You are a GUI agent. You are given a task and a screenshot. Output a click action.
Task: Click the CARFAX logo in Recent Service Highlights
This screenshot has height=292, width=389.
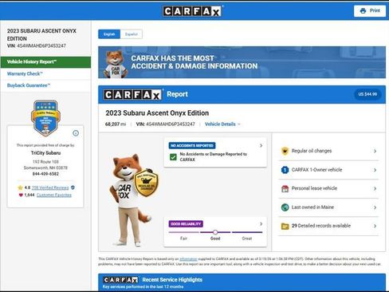point(120,280)
